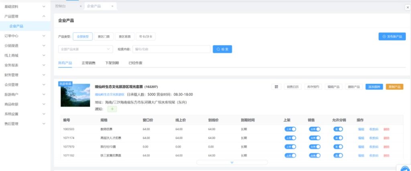Click the orange 复制产品 button
This screenshot has width=411, height=171.
coord(395,87)
